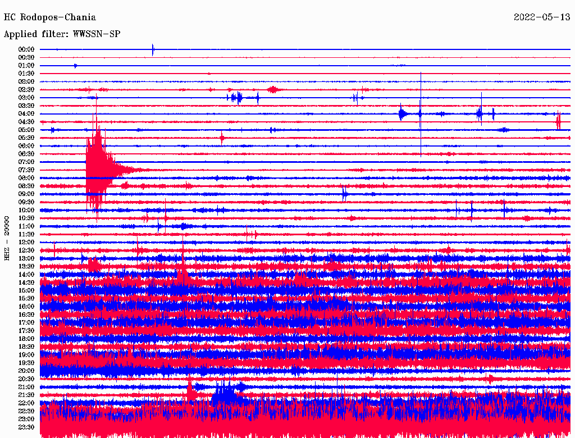Click the '22:30' time label
The image size is (575, 438).
[26, 411]
